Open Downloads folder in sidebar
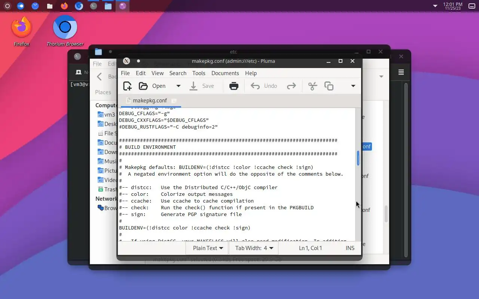Image resolution: width=479 pixels, height=299 pixels. coord(107,152)
